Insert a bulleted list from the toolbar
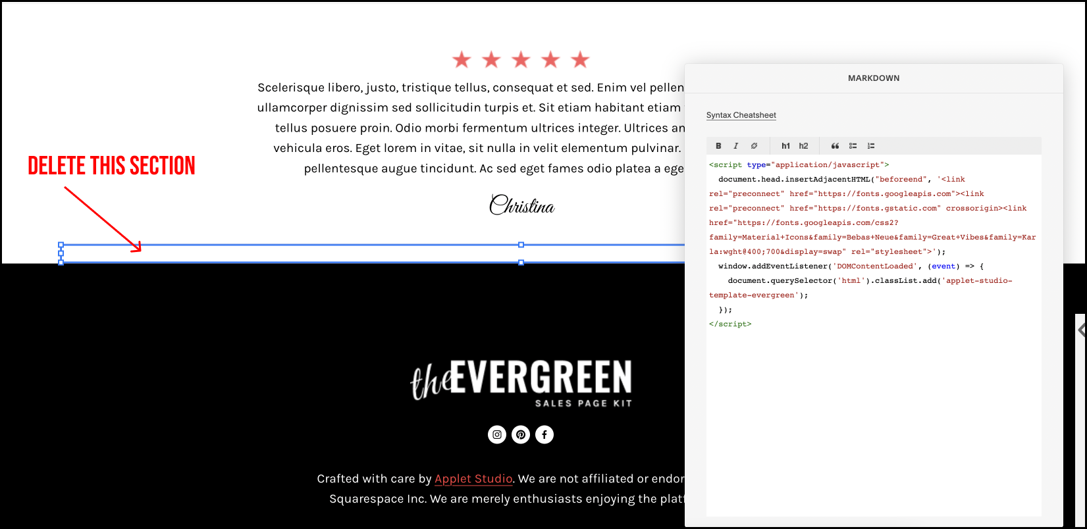 (853, 146)
